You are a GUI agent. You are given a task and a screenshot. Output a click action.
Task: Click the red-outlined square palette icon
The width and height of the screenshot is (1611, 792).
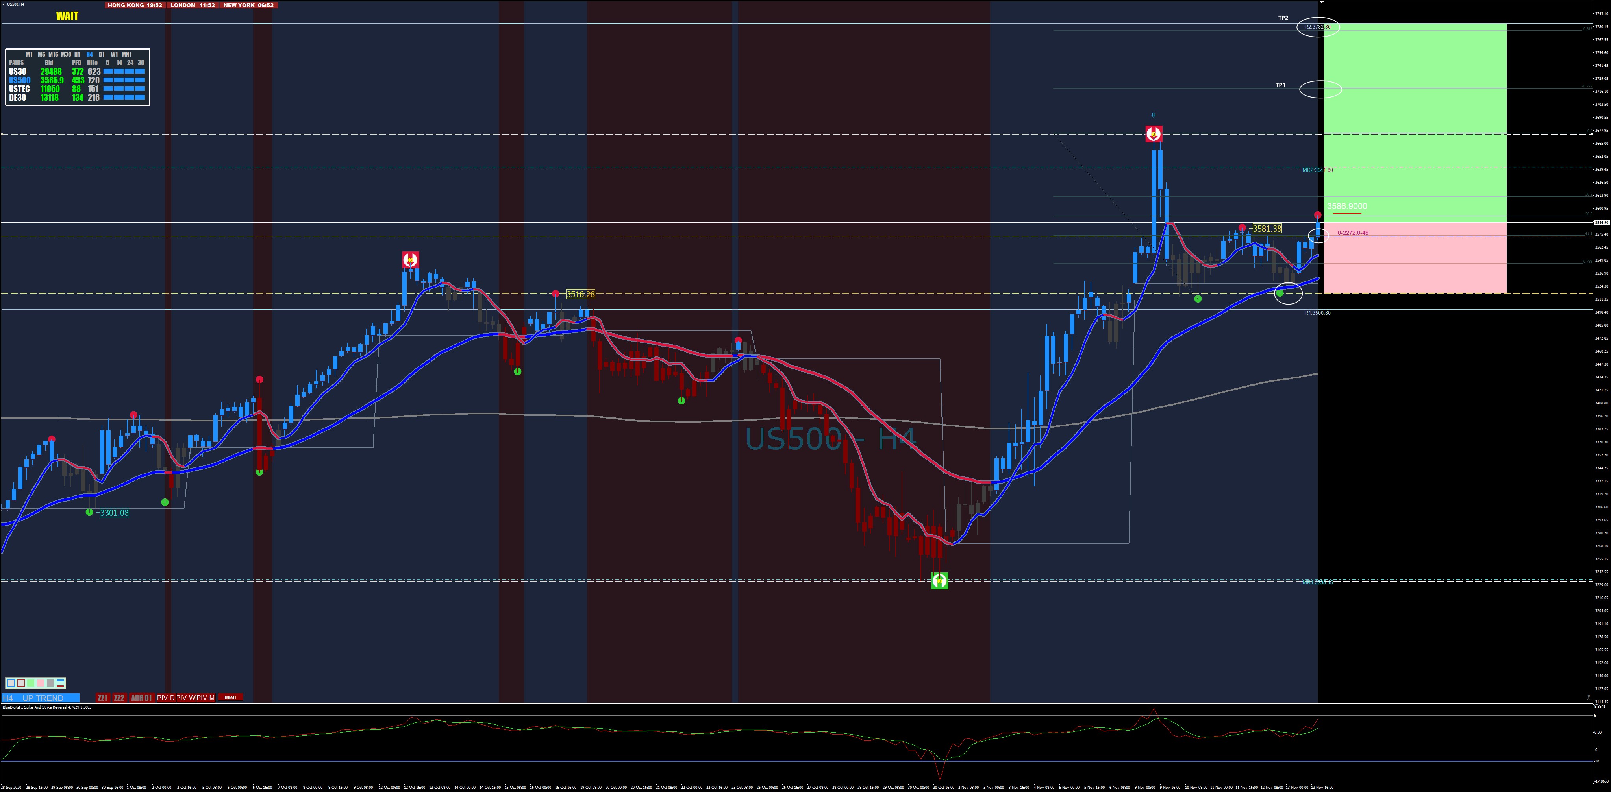(x=20, y=683)
